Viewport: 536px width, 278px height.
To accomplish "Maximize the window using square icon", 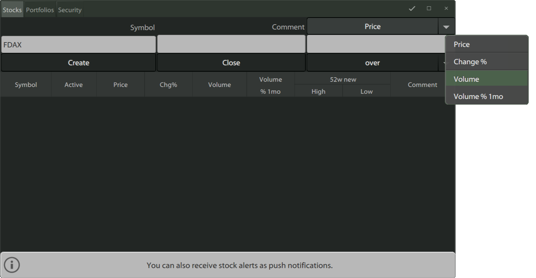I will [x=429, y=8].
